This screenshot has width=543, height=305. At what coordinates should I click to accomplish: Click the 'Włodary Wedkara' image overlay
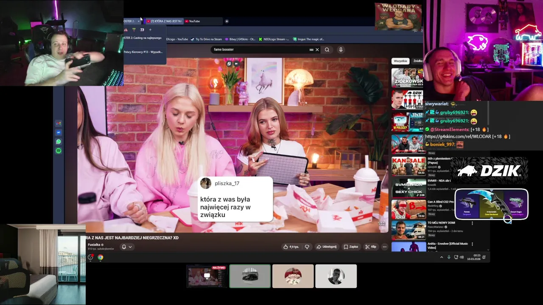click(398, 17)
